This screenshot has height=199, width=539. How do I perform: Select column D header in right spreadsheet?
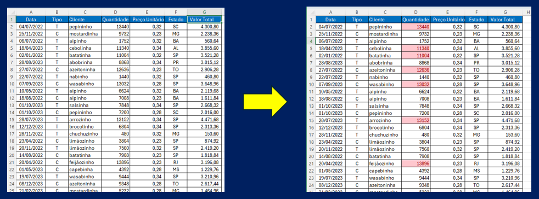coord(416,13)
